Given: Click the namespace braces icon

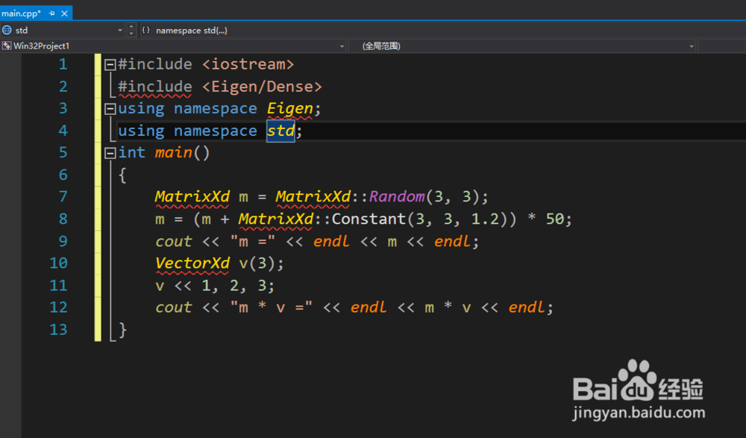Looking at the screenshot, I should [145, 31].
